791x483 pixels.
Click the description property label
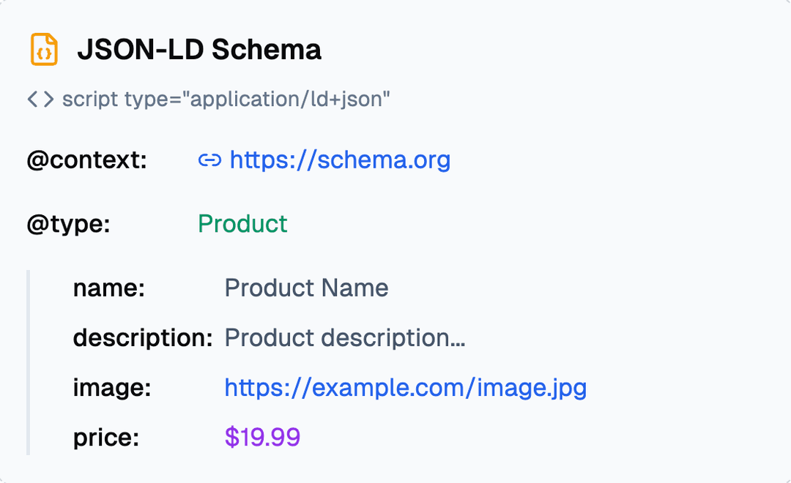coord(143,338)
